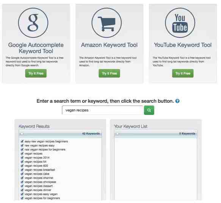Open the blue question mark help icon

[177, 101]
